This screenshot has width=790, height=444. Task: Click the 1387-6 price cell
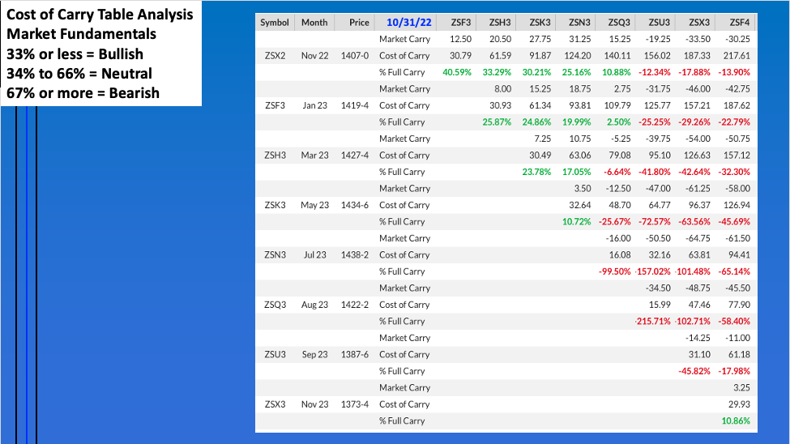pyautogui.click(x=355, y=355)
